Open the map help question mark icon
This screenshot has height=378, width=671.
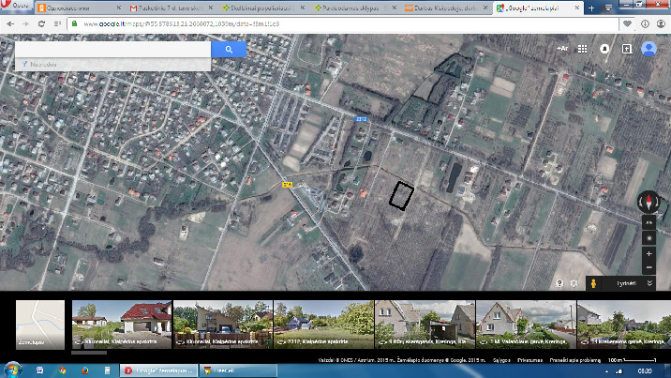[x=559, y=282]
